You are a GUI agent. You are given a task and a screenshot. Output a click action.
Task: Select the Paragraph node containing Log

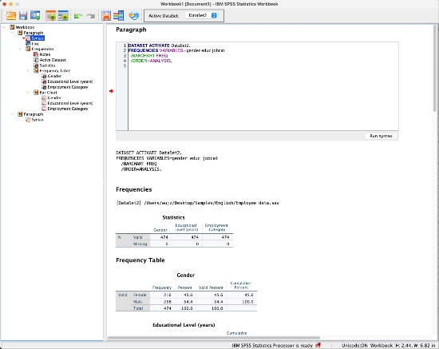[x=30, y=33]
